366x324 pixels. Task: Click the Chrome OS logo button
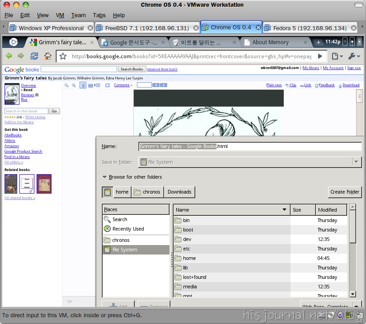(13, 42)
